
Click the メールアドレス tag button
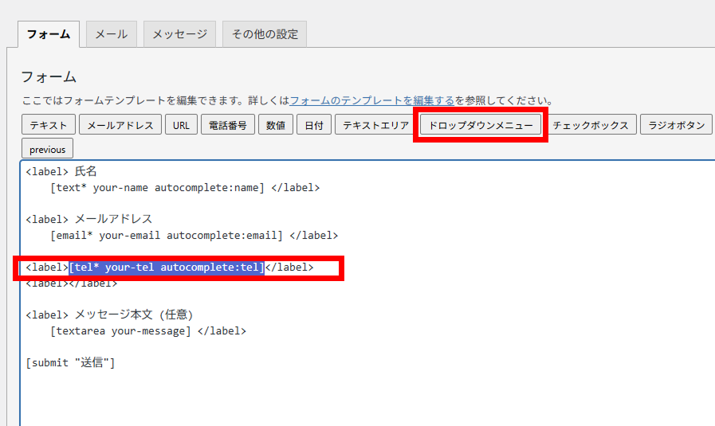120,125
